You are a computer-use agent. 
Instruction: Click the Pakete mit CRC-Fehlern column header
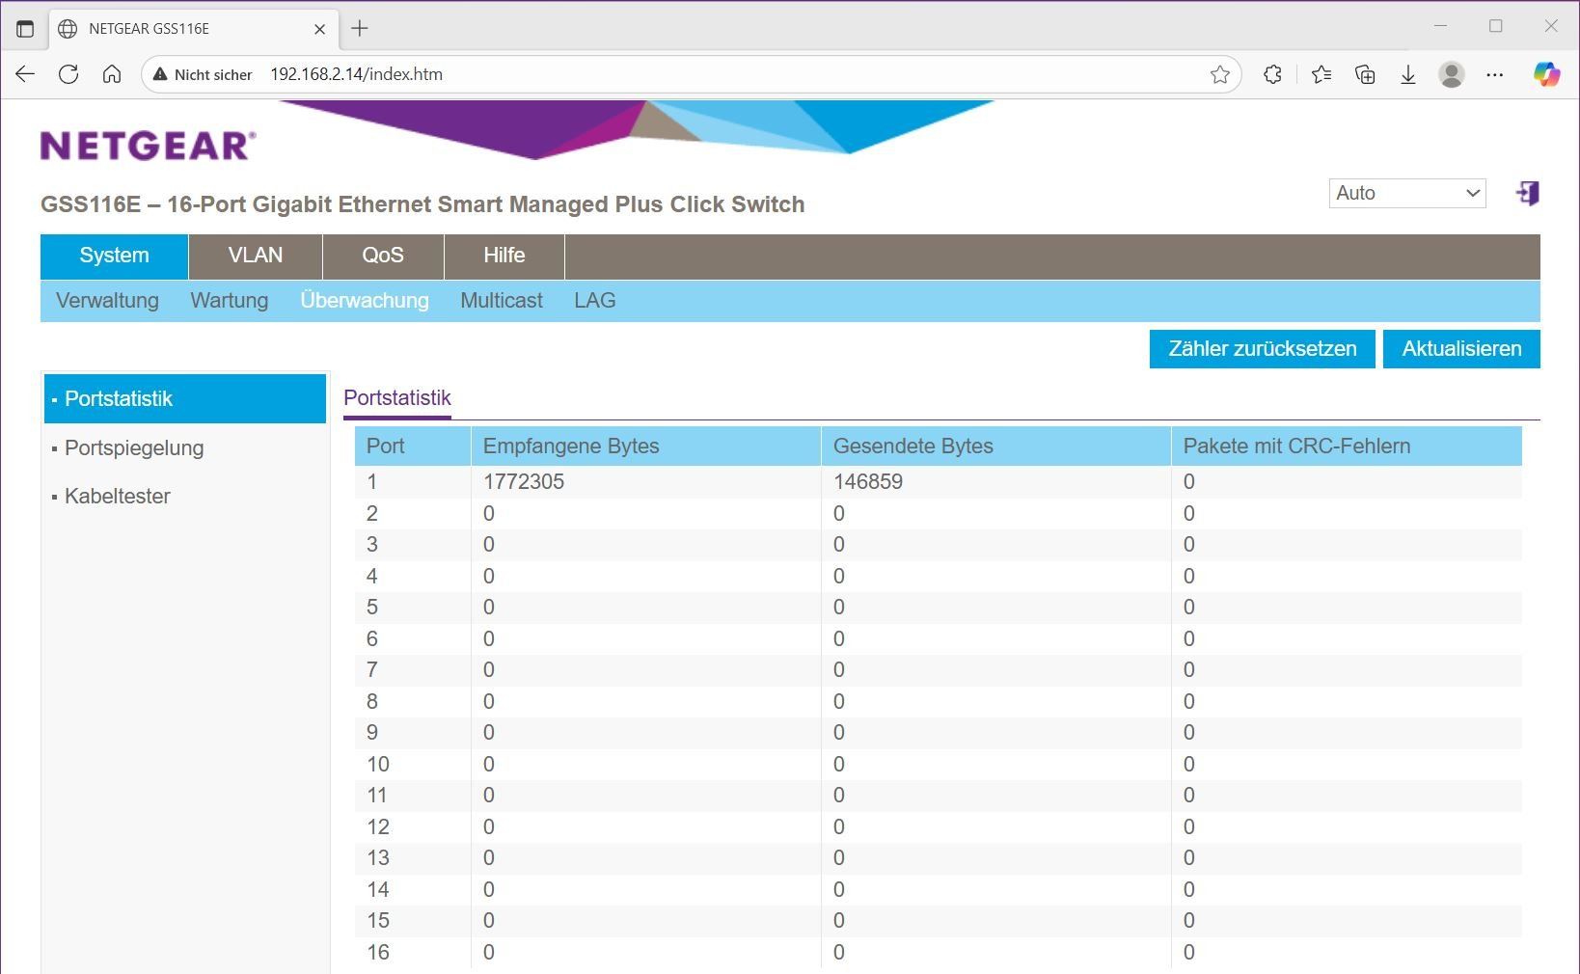[1347, 446]
